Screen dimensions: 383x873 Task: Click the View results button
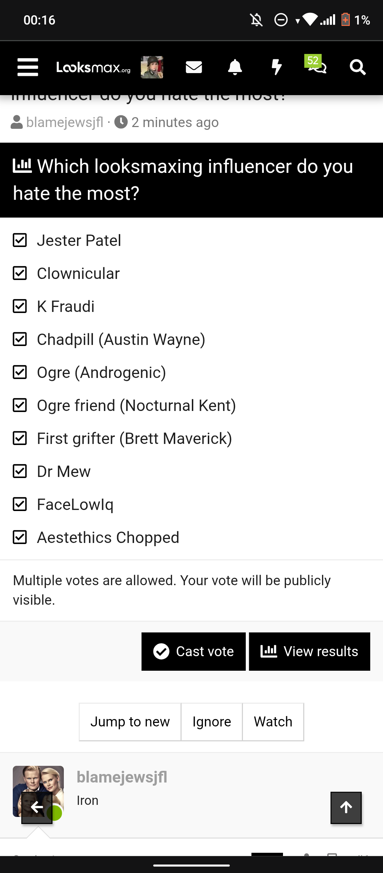tap(309, 652)
